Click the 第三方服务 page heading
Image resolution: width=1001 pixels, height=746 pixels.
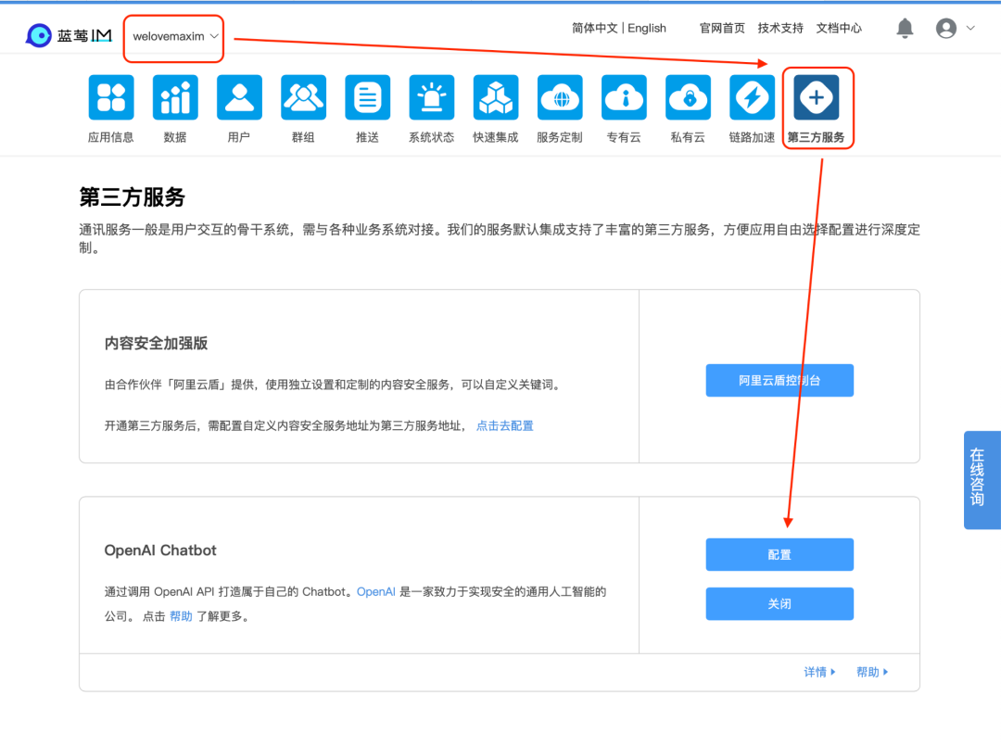click(x=133, y=197)
